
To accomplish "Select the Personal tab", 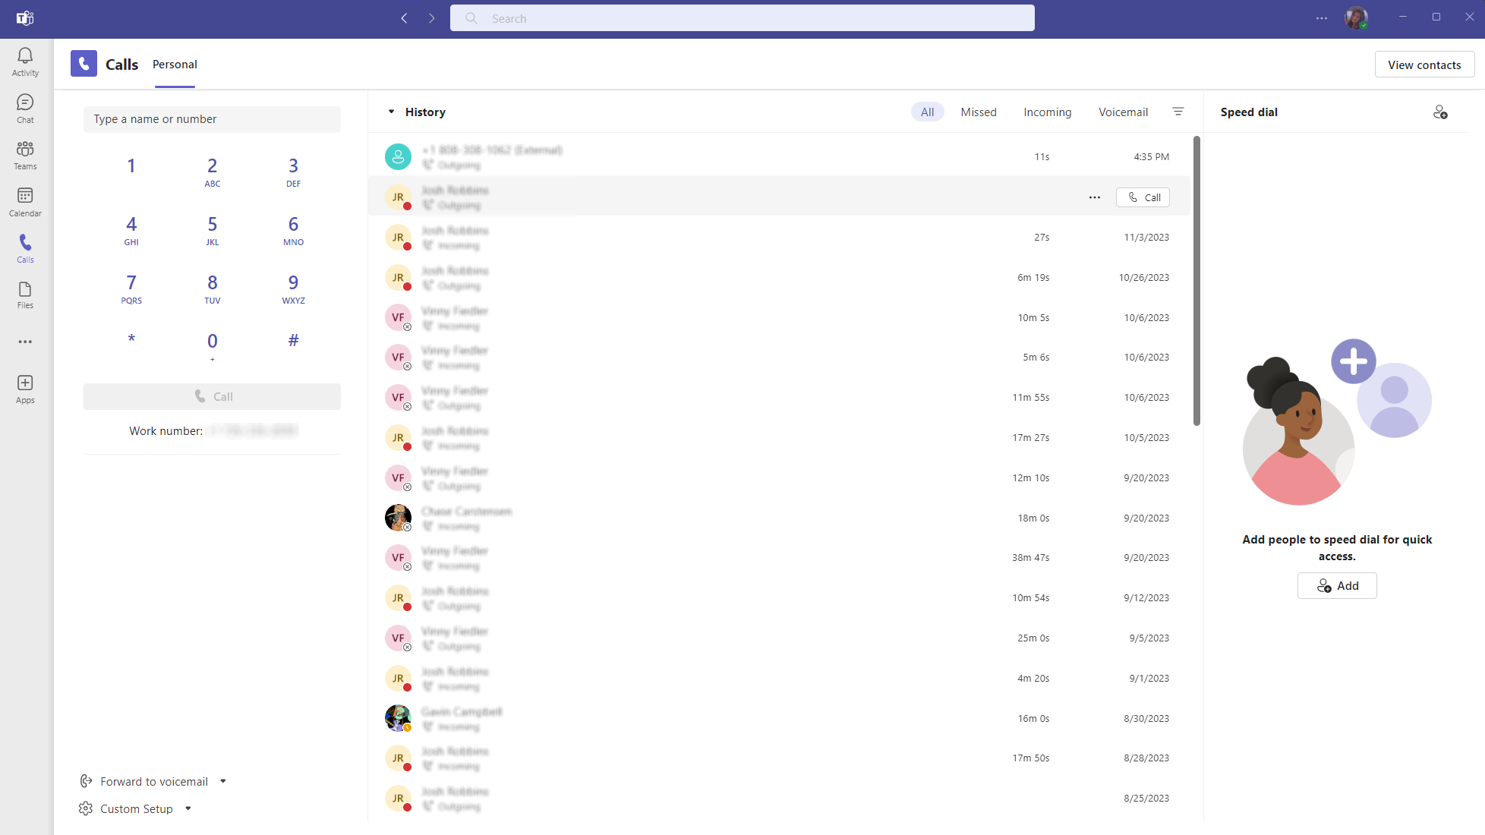I will point(175,65).
